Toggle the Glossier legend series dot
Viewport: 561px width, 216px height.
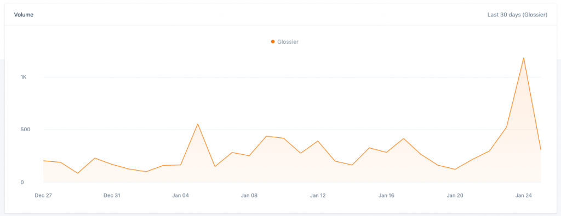(x=273, y=42)
